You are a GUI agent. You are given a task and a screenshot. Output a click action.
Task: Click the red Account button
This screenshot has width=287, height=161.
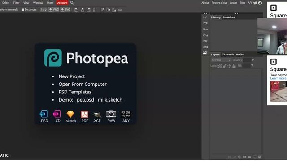point(62,3)
